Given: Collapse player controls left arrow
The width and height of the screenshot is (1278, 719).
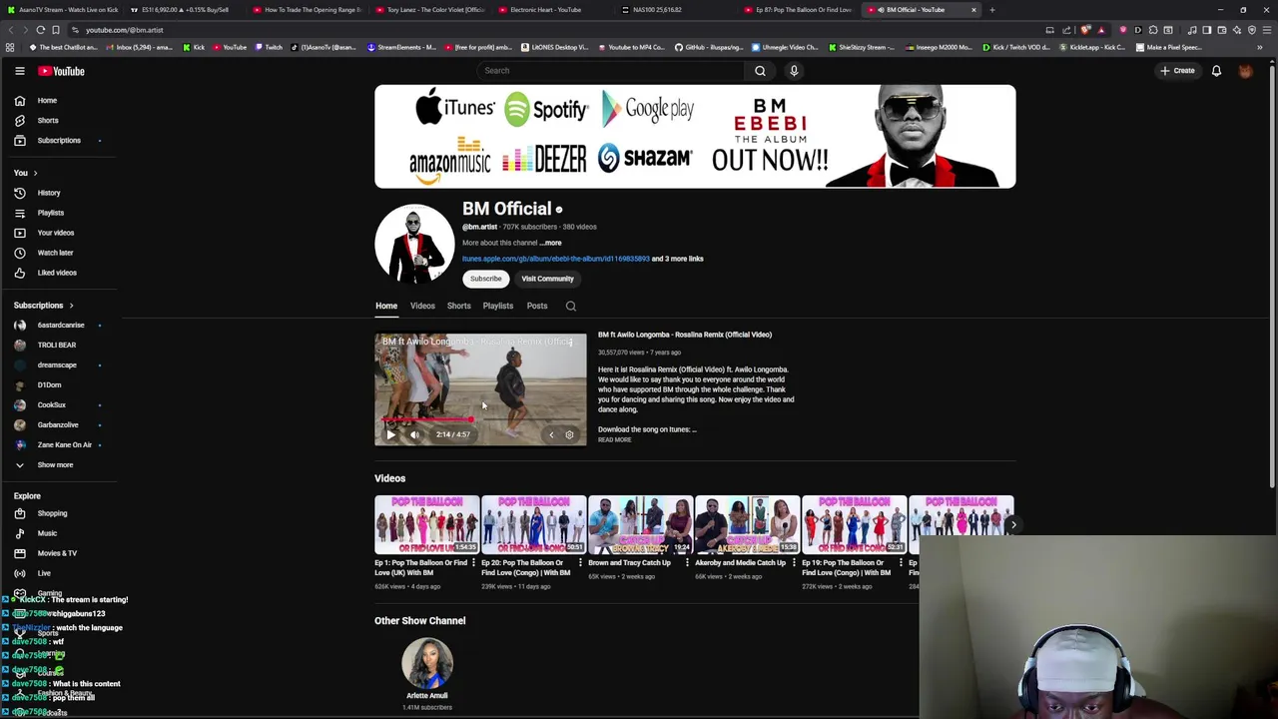Looking at the screenshot, I should (551, 434).
